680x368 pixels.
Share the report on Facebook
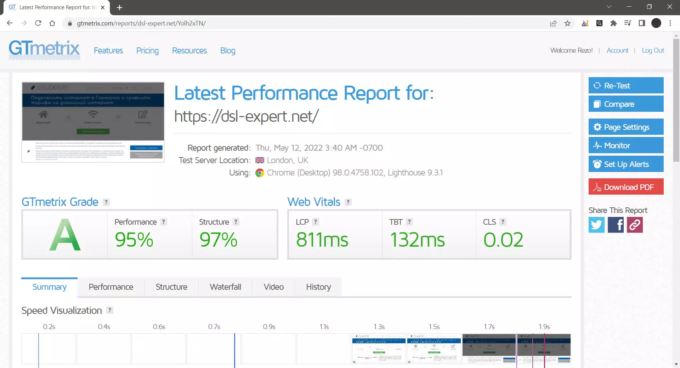coord(616,225)
